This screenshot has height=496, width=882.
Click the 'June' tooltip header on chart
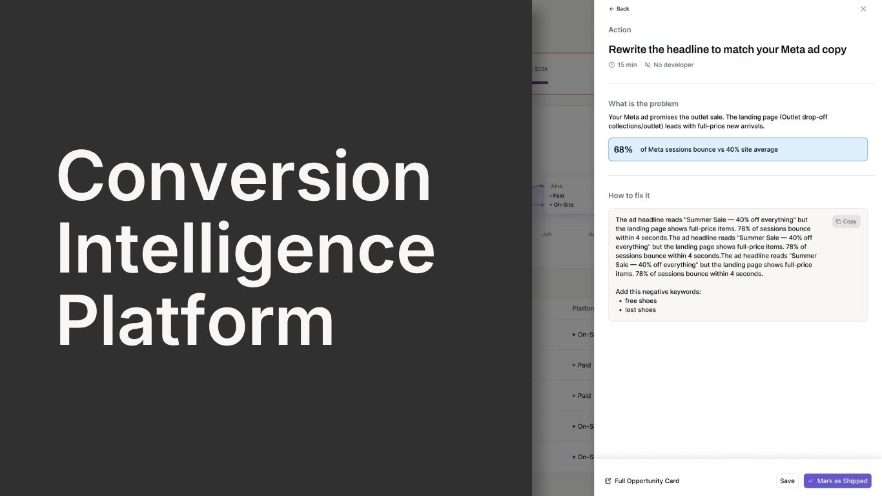click(556, 186)
